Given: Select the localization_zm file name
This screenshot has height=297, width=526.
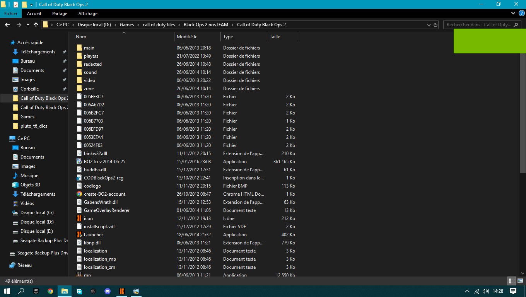Looking at the screenshot, I should [x=99, y=267].
